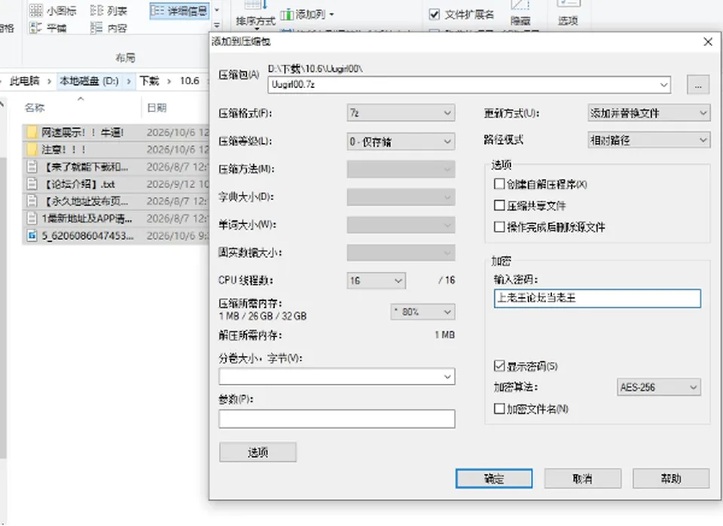Uncheck the 显示密码 checkbox
The width and height of the screenshot is (723, 526).
tap(499, 366)
